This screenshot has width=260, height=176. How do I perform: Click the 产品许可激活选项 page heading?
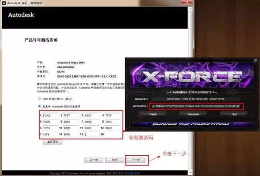click(41, 40)
